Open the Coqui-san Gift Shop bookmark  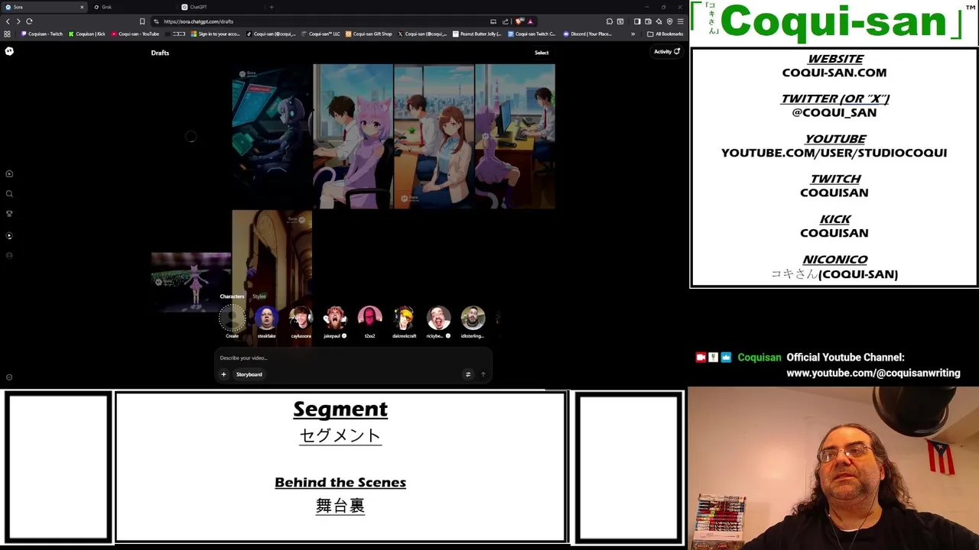[x=369, y=34]
